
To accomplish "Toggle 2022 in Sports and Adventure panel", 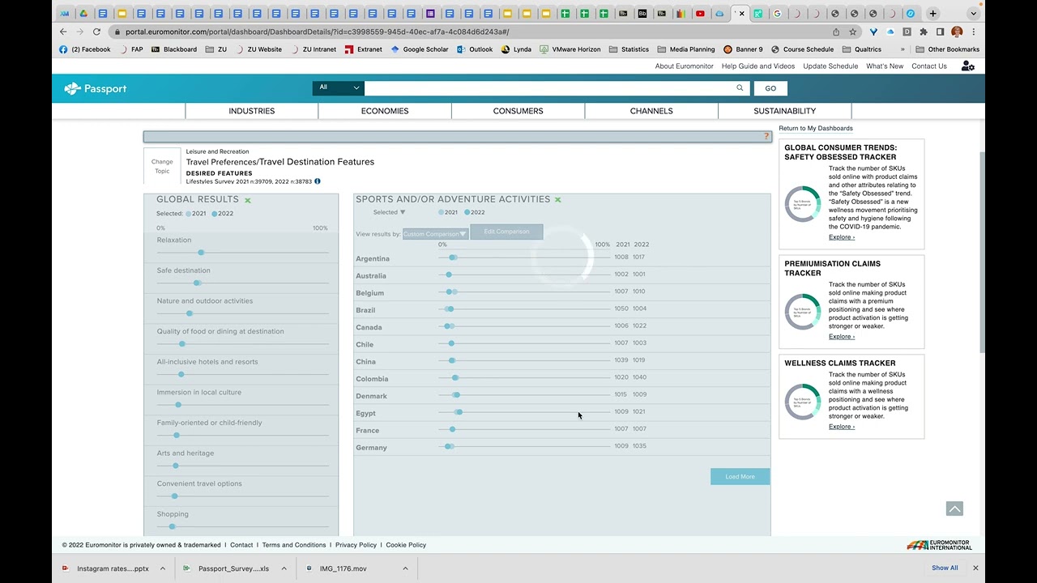I will tap(475, 212).
